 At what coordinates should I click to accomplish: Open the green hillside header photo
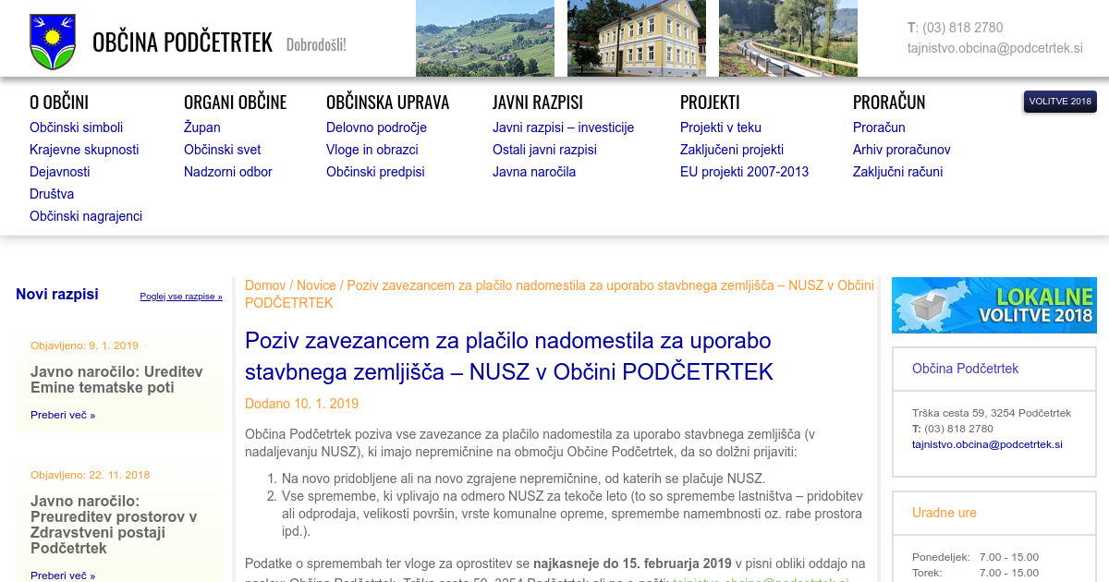point(484,38)
